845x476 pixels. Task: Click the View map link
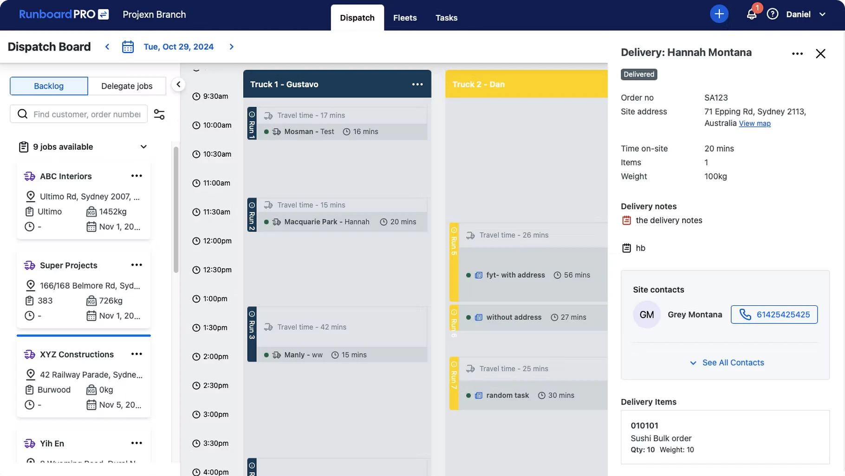coord(754,123)
